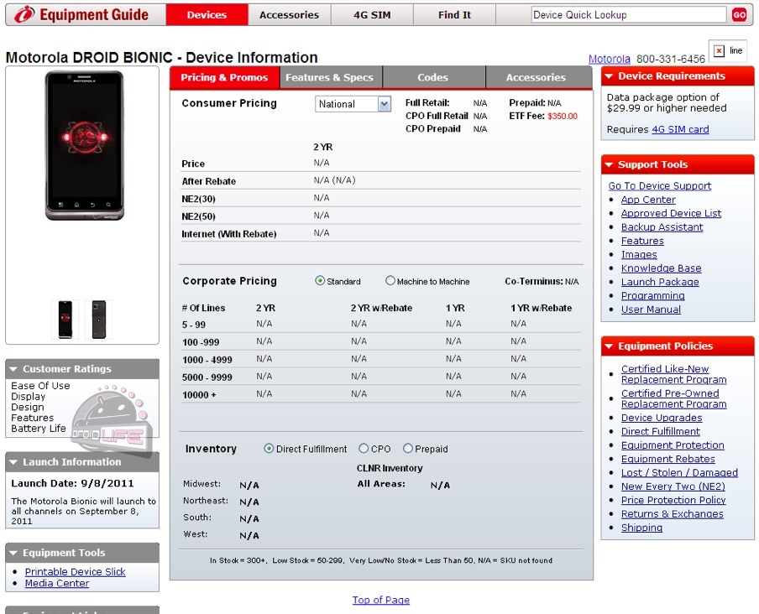Click the broken line image icon

click(x=720, y=51)
